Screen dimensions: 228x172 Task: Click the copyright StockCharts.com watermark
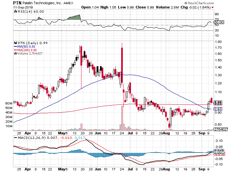point(210,2)
